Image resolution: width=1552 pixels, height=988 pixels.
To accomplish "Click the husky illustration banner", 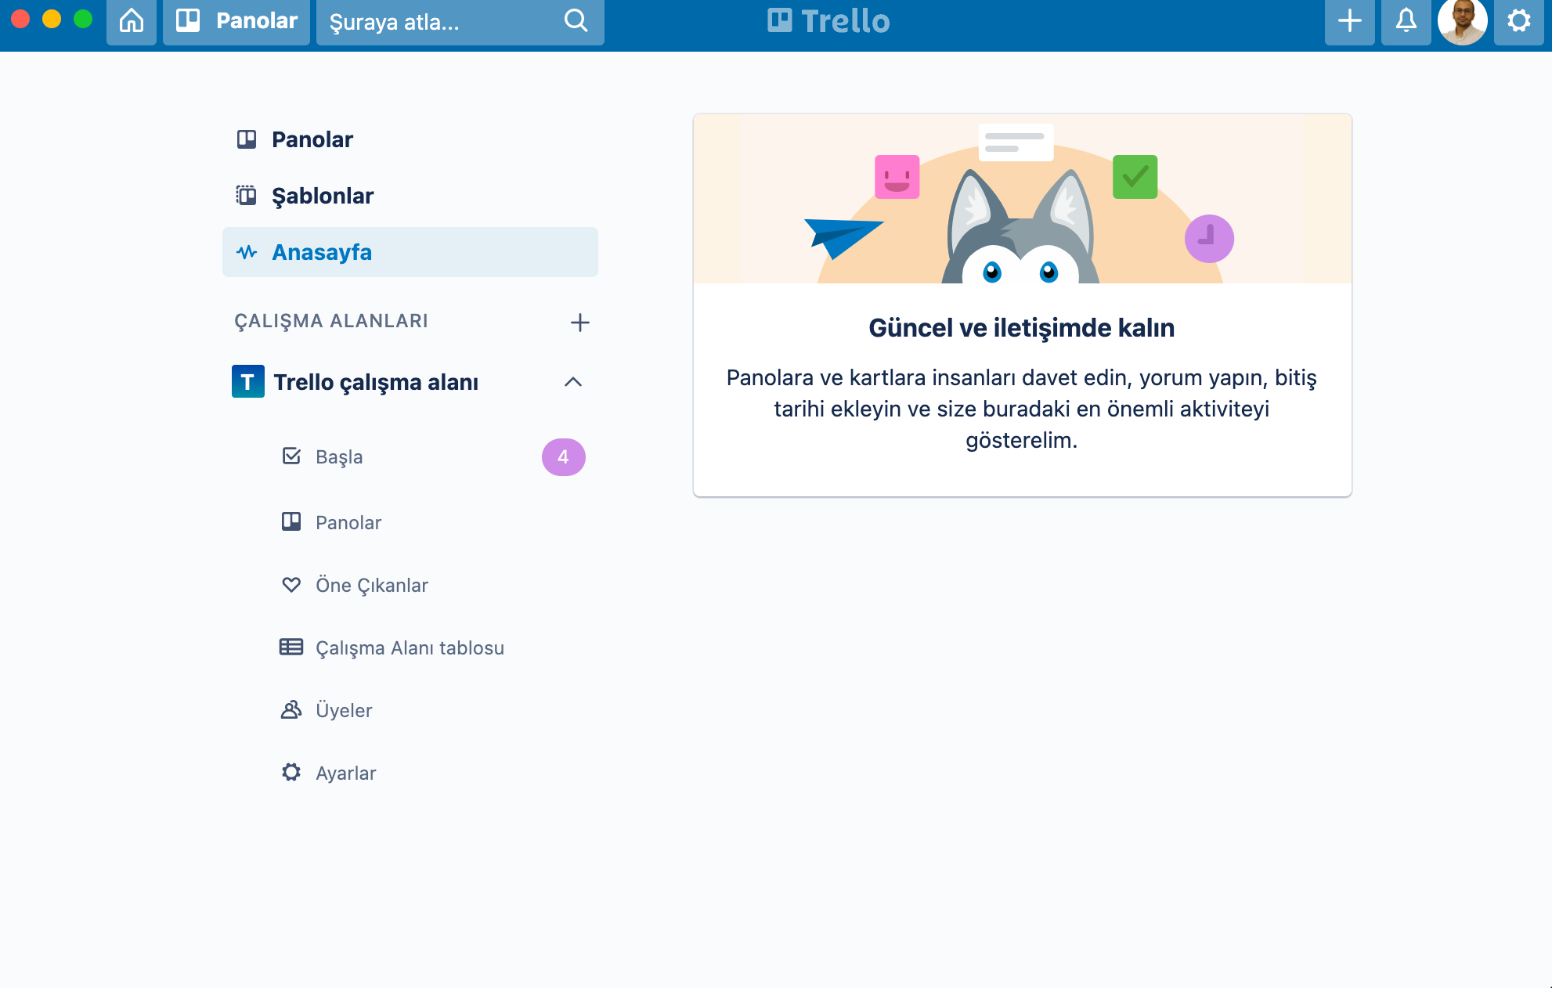I will 1023,199.
